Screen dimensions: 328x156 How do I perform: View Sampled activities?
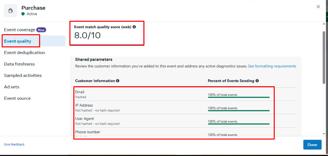click(x=23, y=75)
